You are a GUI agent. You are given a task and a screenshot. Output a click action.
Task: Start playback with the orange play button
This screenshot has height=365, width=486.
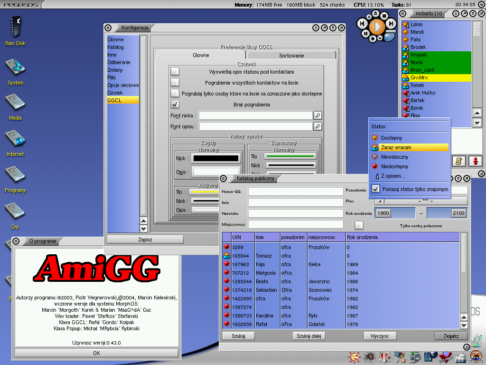(x=377, y=27)
